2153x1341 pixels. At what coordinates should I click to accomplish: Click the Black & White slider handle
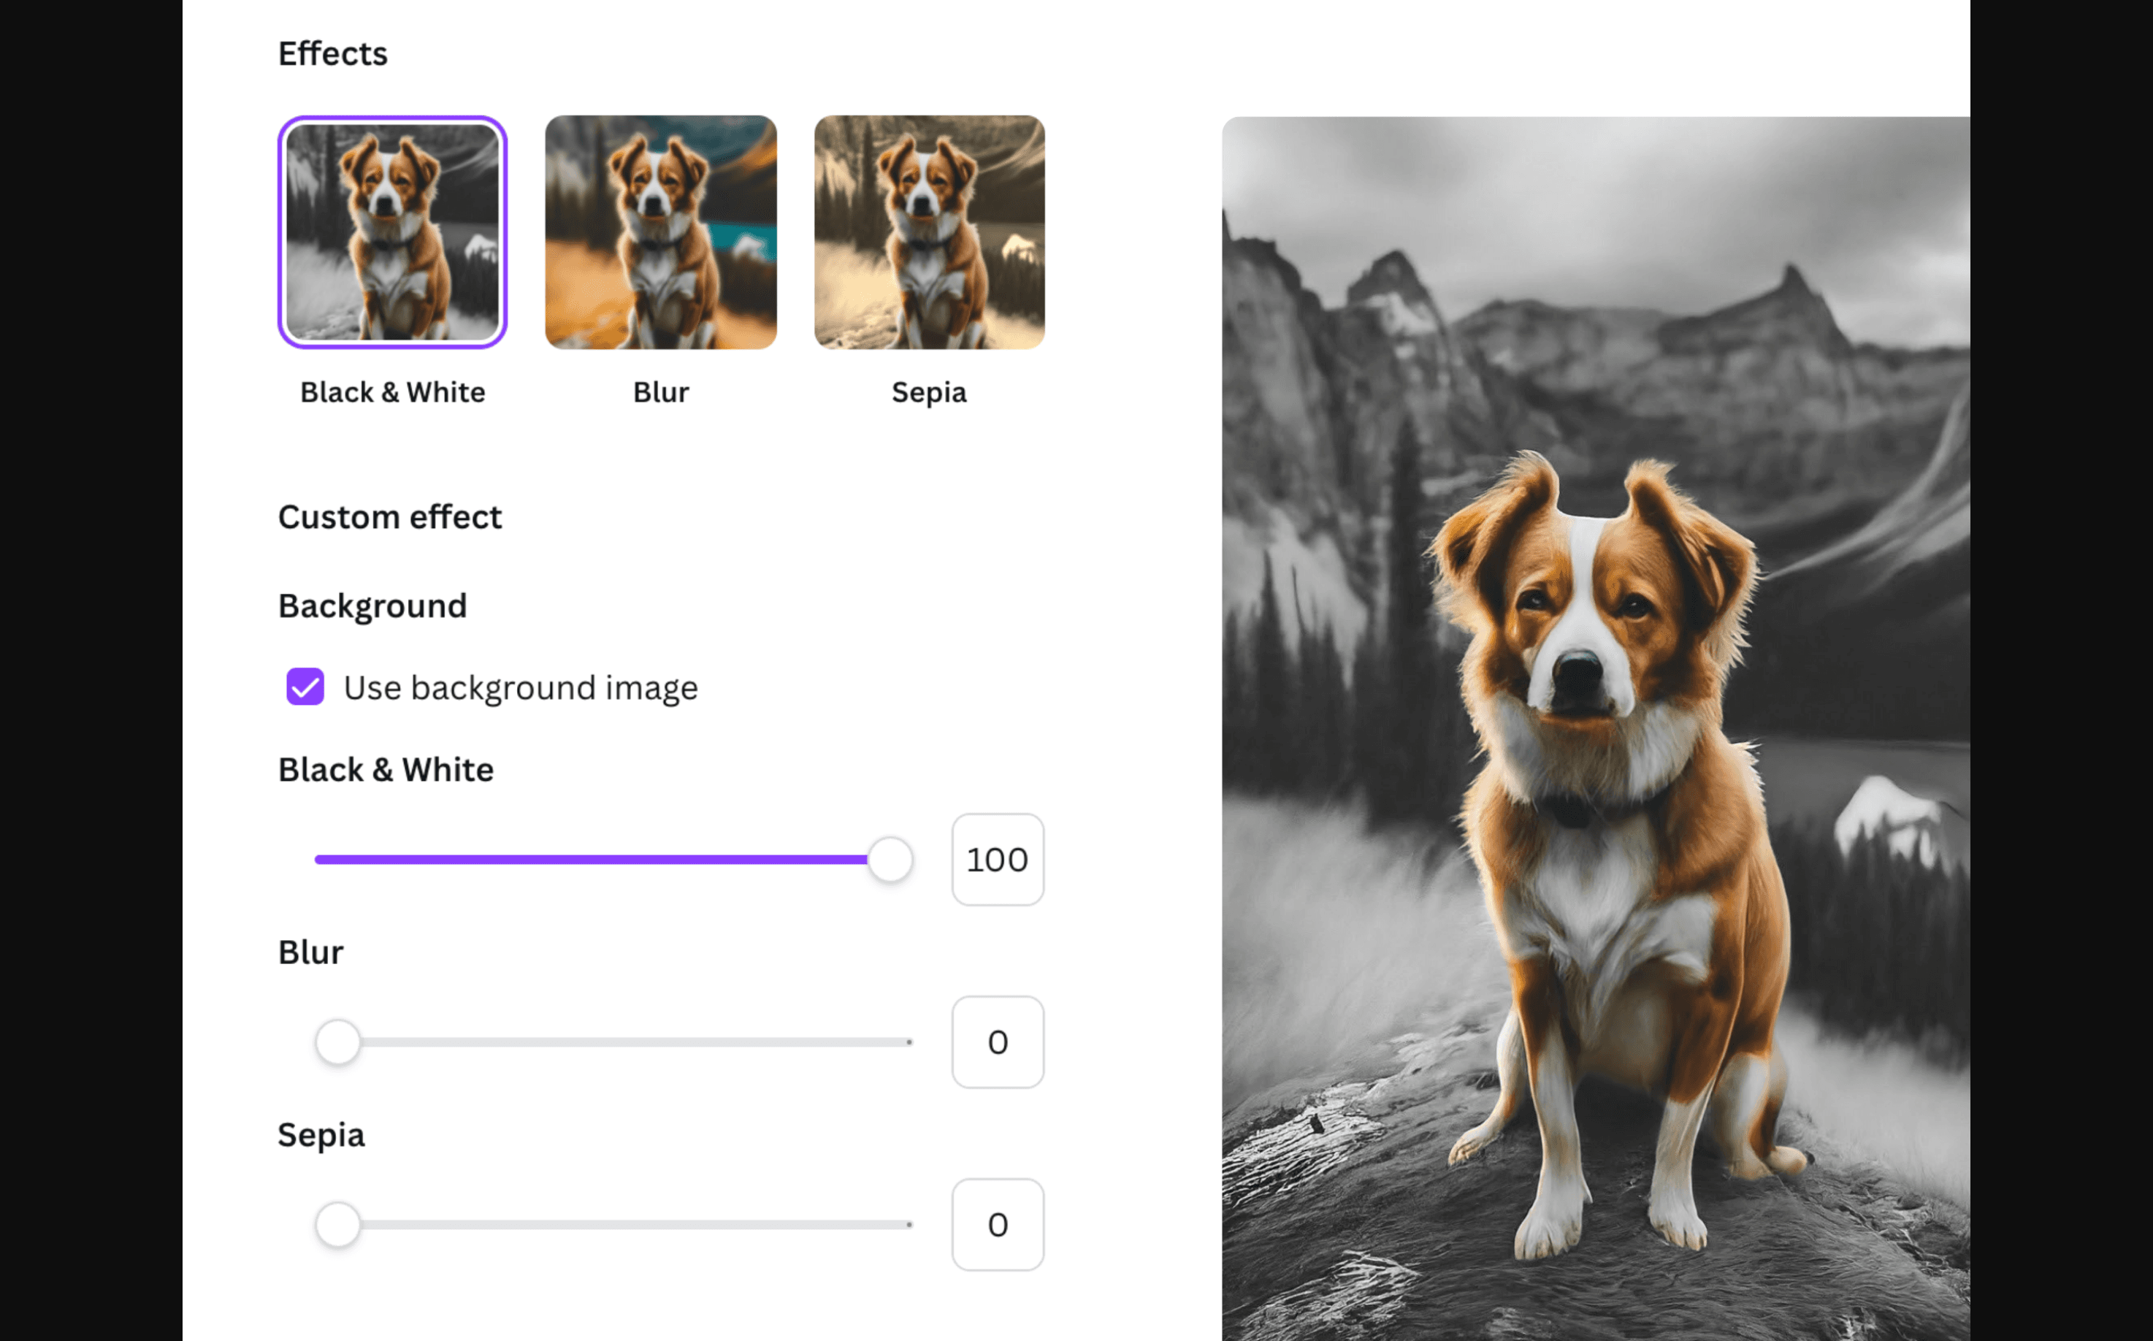click(890, 860)
